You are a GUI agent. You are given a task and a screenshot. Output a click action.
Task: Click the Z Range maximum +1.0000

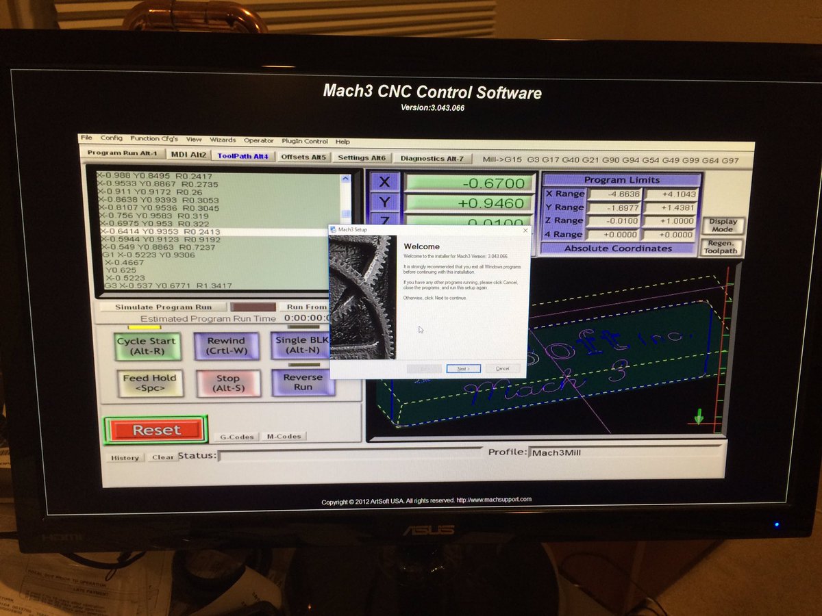[671, 221]
